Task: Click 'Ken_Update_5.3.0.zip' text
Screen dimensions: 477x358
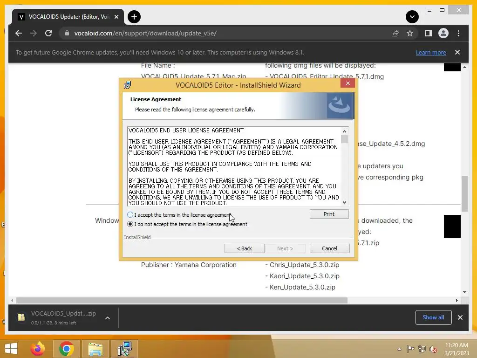Action: pyautogui.click(x=302, y=287)
